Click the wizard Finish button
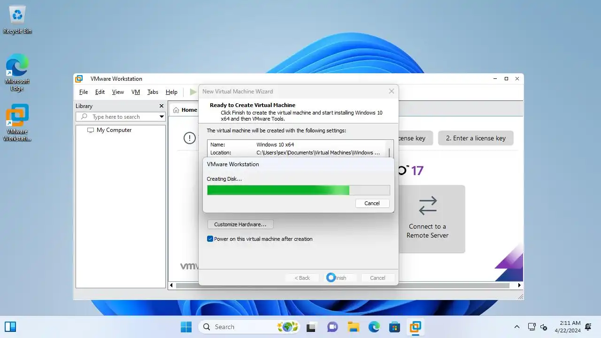Screen dimensions: 601x338 coord(340,278)
